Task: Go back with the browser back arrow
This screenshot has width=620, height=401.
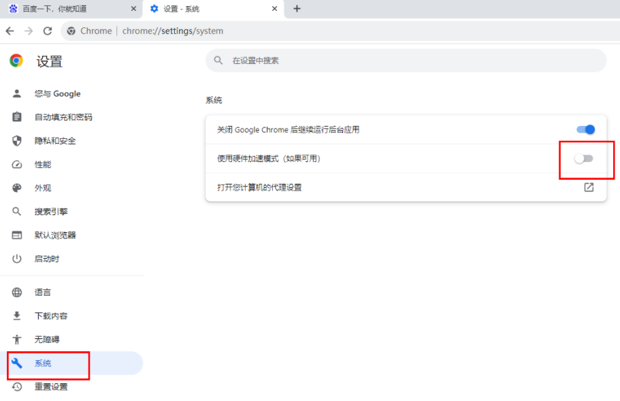Action: click(x=10, y=31)
